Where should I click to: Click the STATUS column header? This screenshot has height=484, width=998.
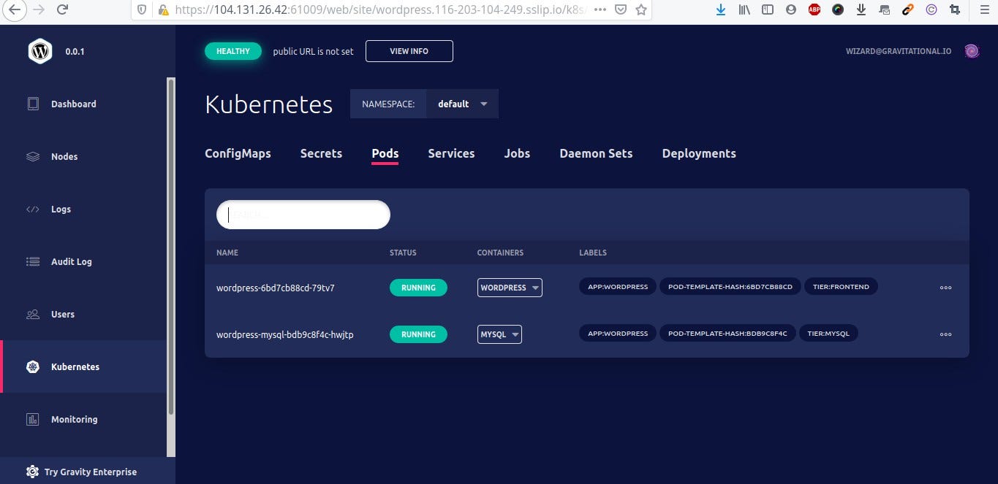point(403,253)
